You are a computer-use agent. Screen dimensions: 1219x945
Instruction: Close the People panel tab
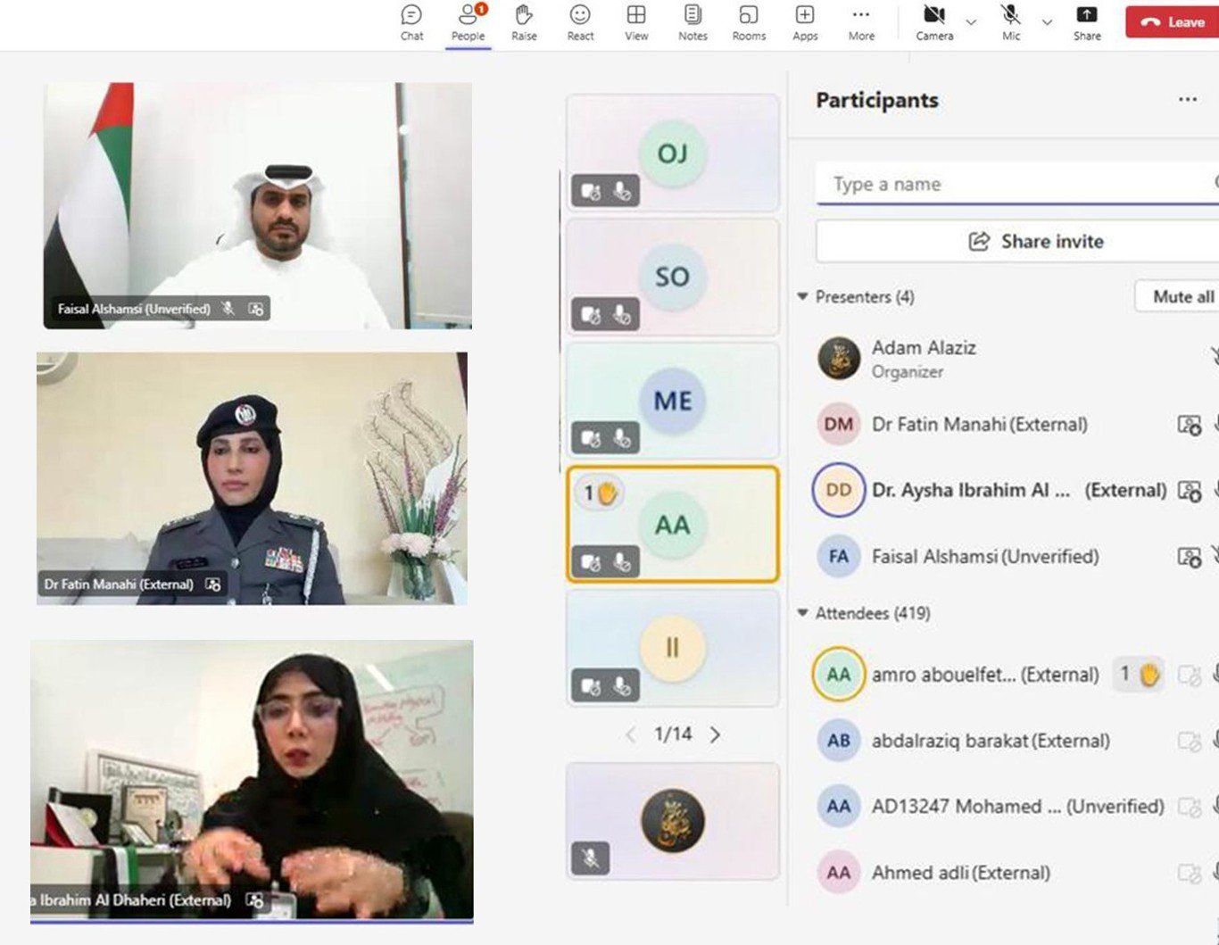click(469, 23)
